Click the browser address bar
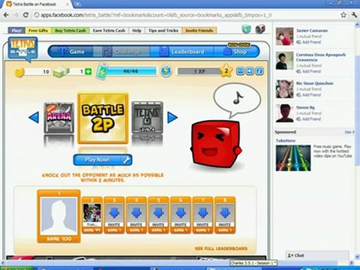 tap(187, 15)
